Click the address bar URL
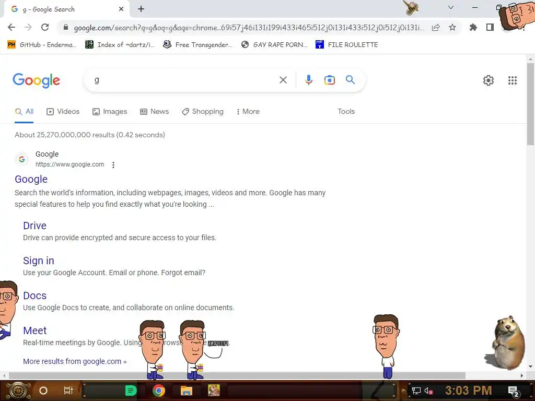This screenshot has width=535, height=401. (x=249, y=28)
